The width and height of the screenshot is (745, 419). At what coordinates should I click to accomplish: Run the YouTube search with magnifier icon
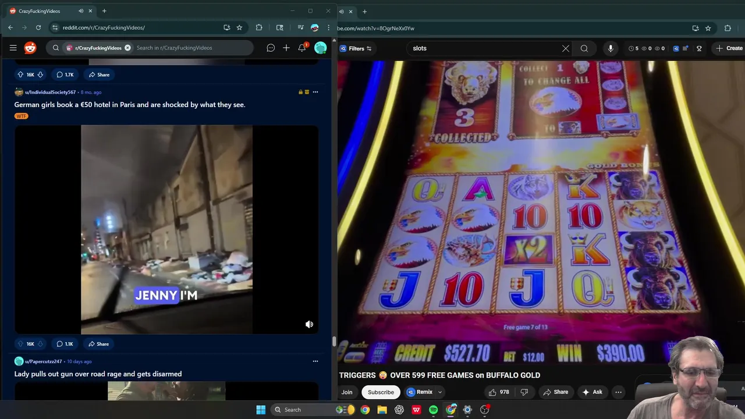coord(584,48)
